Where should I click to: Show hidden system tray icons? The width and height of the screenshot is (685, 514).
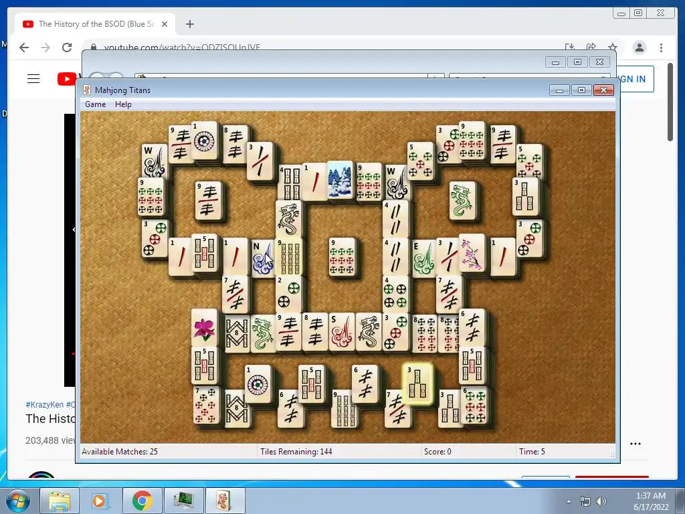pos(569,501)
